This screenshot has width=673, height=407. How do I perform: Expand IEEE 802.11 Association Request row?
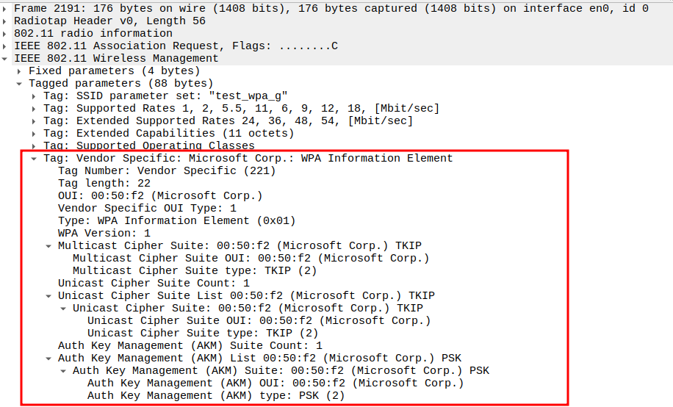pos(6,46)
